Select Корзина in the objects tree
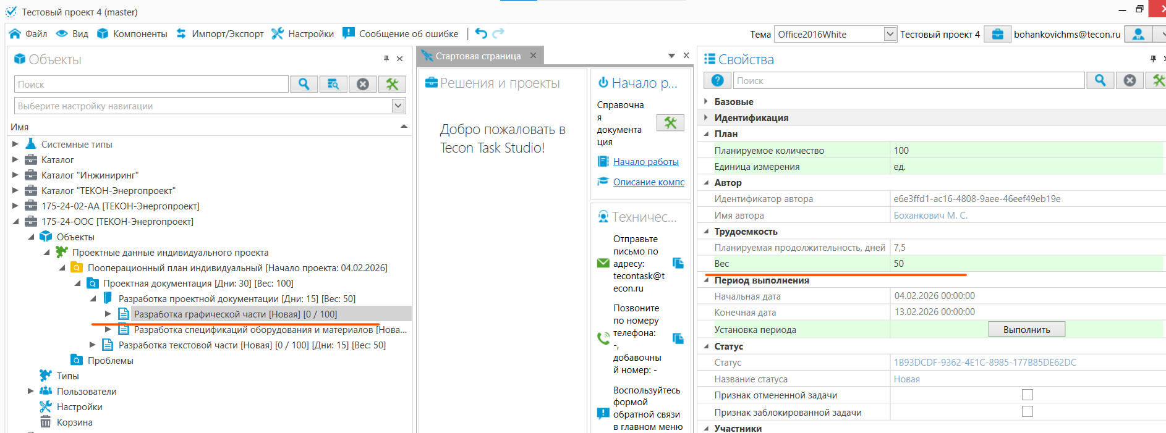The height and width of the screenshot is (433, 1166). pos(74,422)
